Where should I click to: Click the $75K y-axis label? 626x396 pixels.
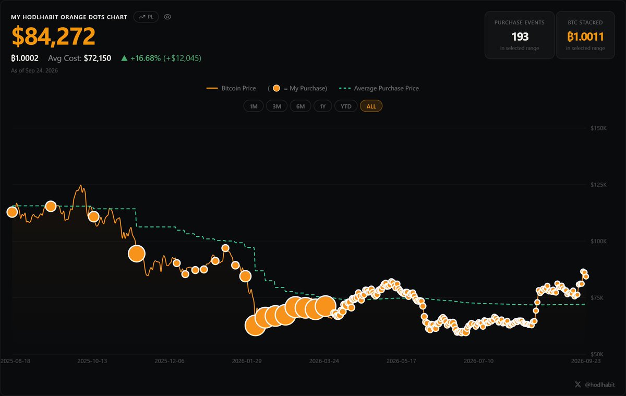[x=597, y=298]
